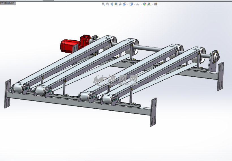Open Edit Appearance color ball

[145, 4]
